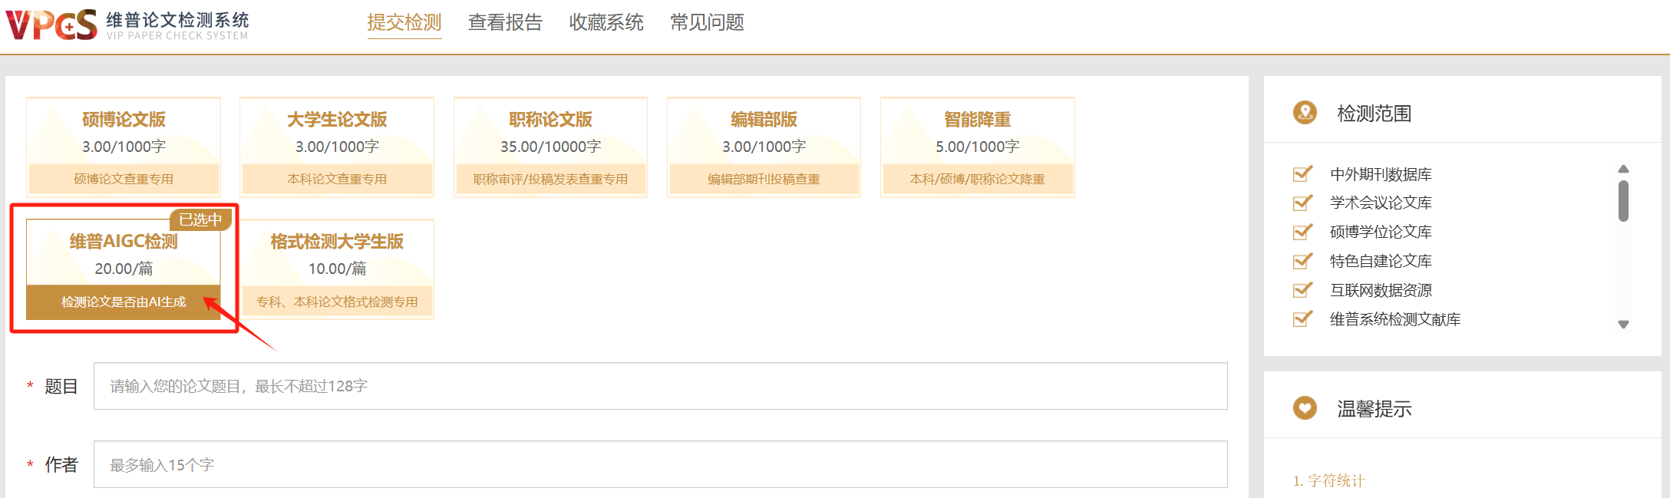This screenshot has width=1670, height=498.
Task: Open the 提交检测 tab
Action: click(404, 22)
